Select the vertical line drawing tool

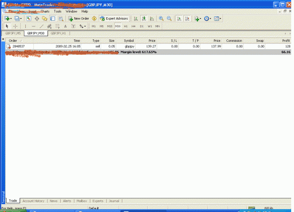(25, 26)
